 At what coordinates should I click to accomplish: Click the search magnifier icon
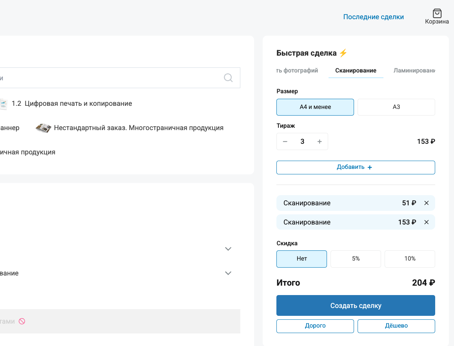(228, 78)
